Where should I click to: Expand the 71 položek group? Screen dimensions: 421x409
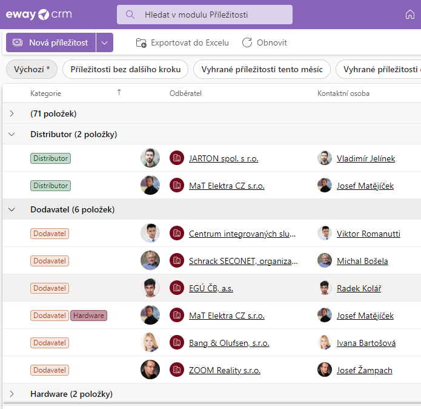12,113
